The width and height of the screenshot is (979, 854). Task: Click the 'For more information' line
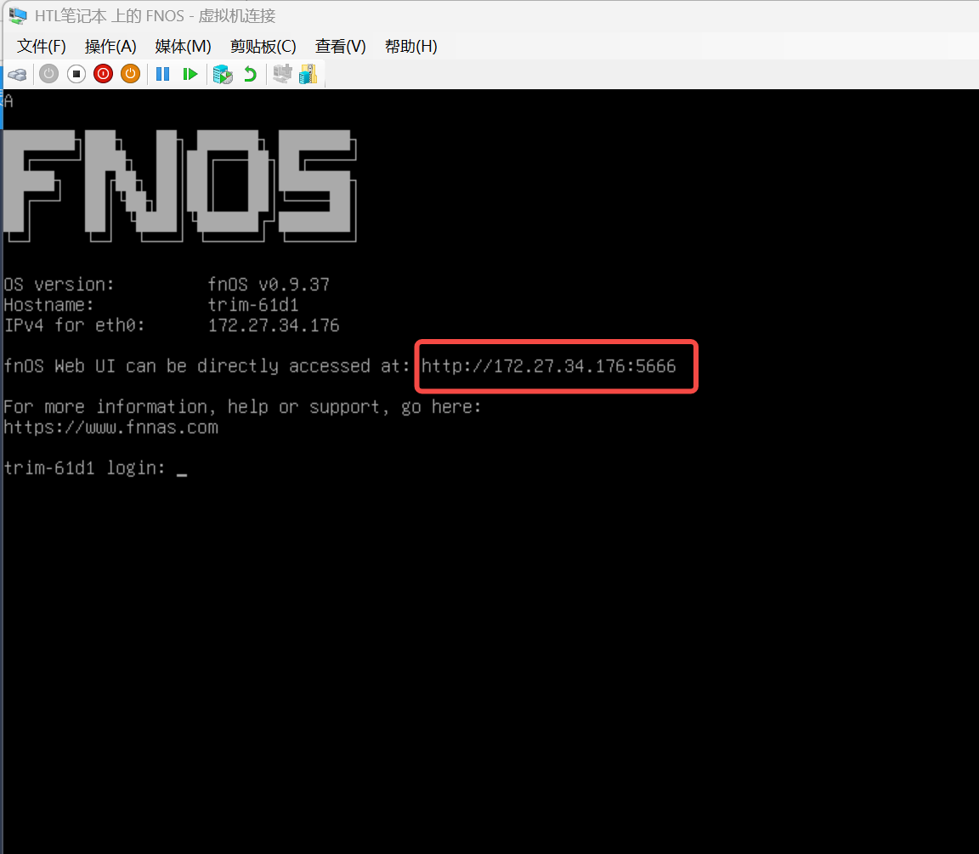pyautogui.click(x=242, y=407)
